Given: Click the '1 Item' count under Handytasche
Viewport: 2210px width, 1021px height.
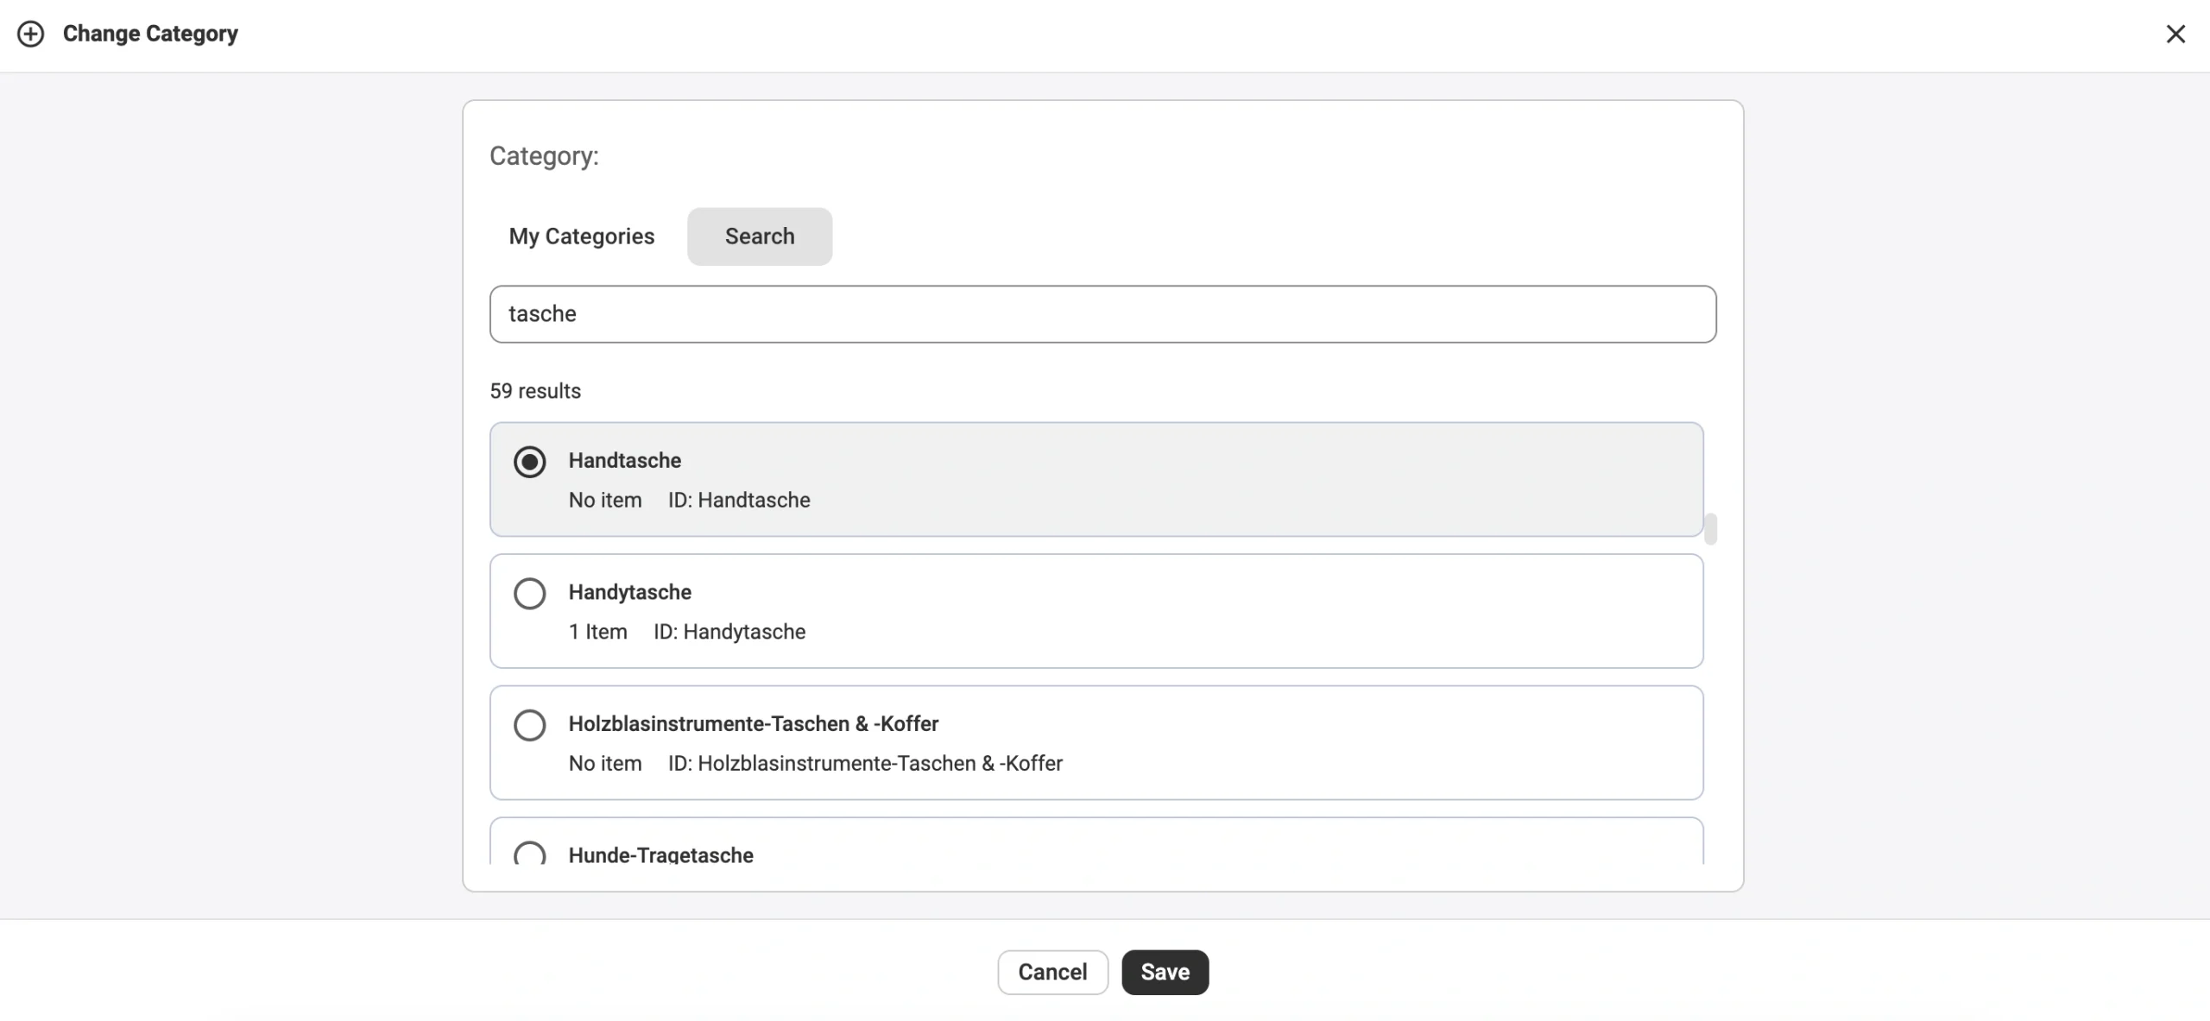Looking at the screenshot, I should click(x=597, y=632).
